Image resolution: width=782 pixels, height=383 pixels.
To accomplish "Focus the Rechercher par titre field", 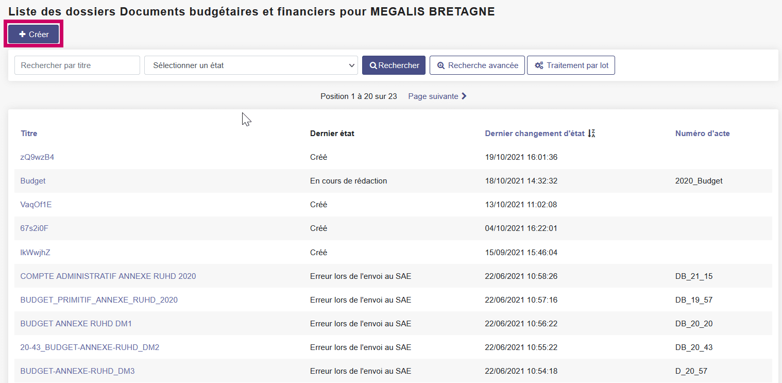I will [77, 65].
